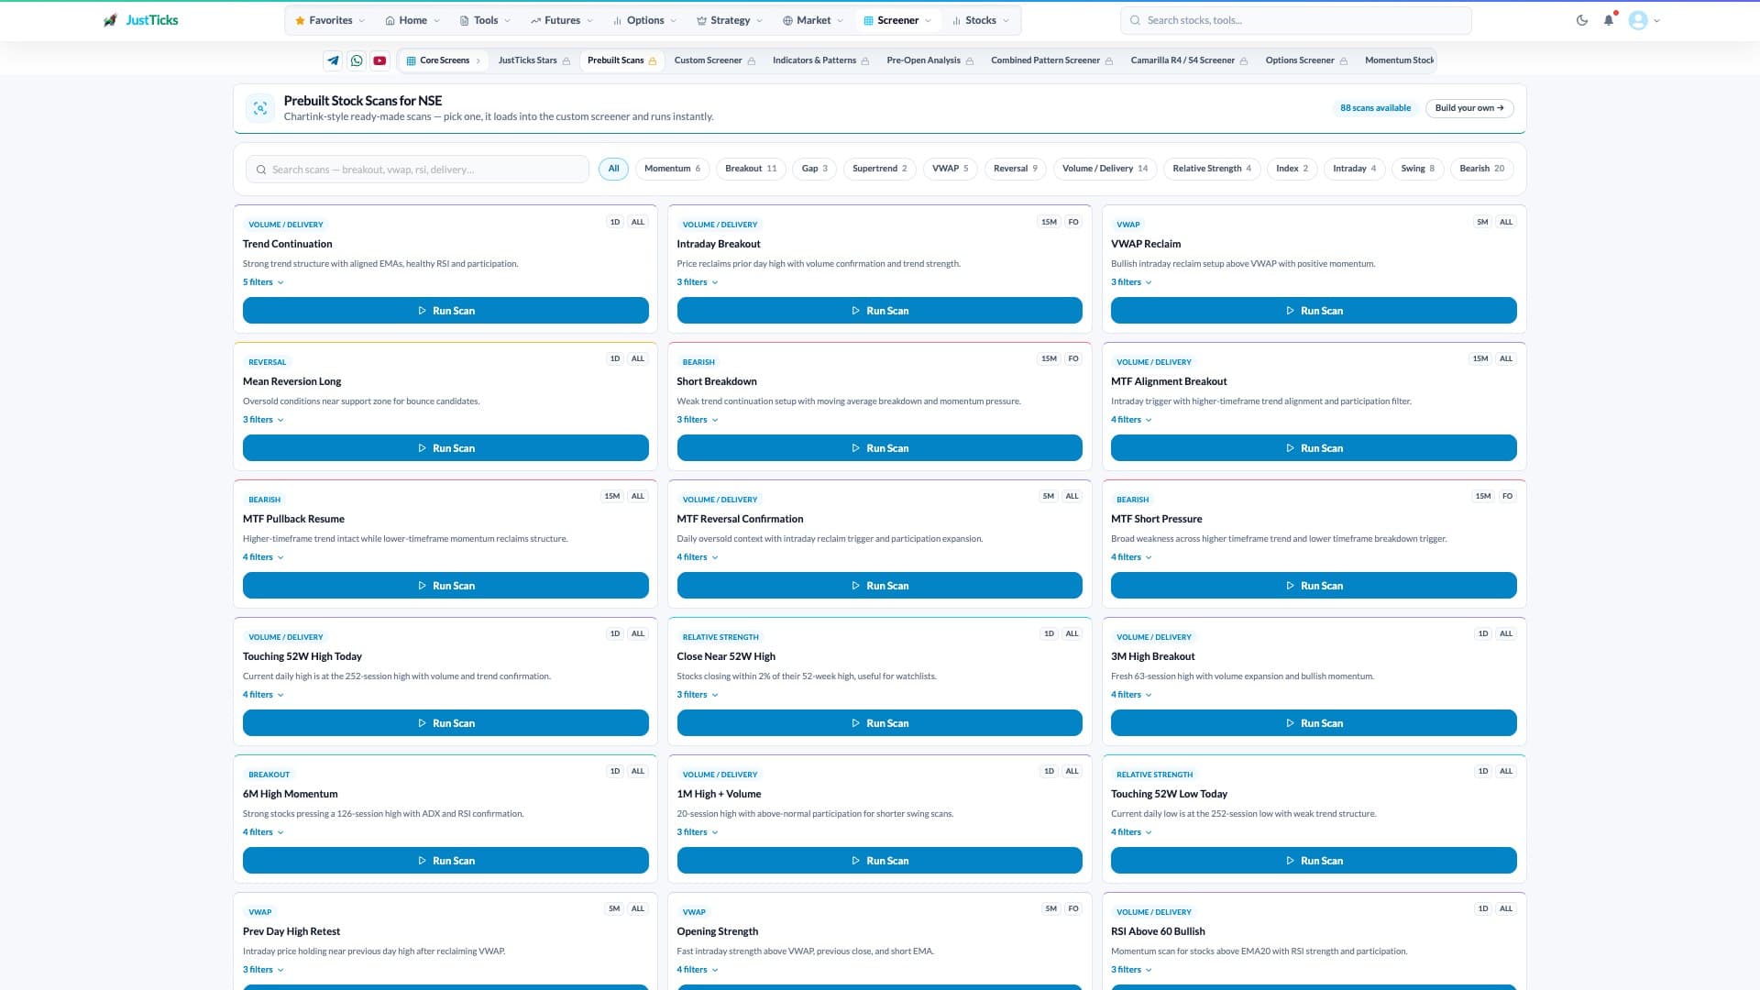Click Build your own button
Image resolution: width=1760 pixels, height=990 pixels.
tap(1469, 108)
